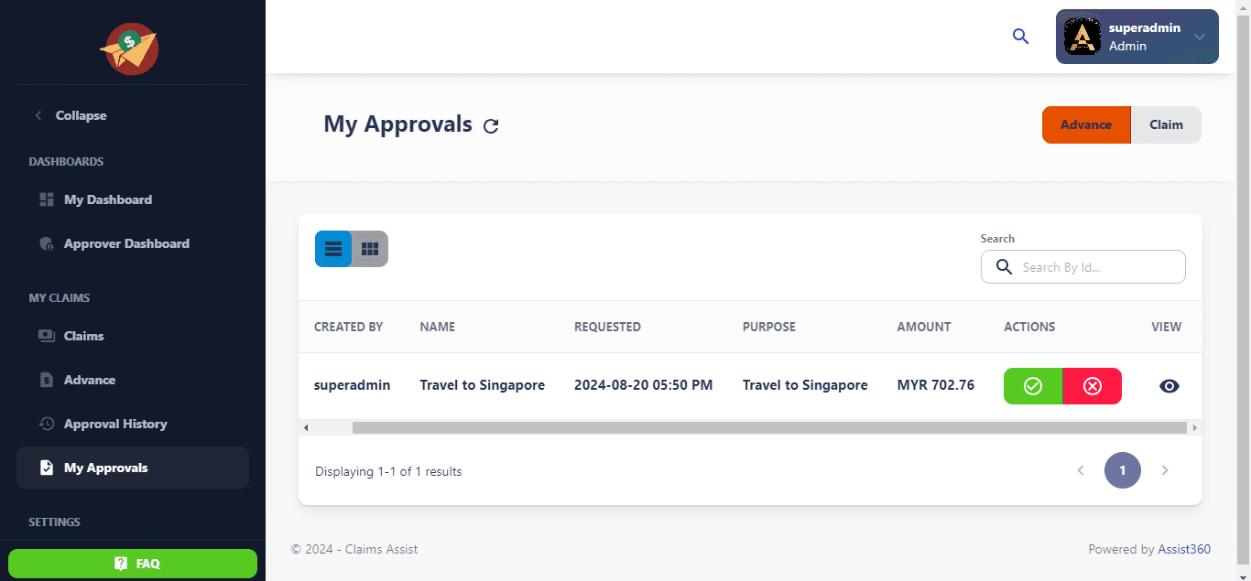Switch to the Claim tab

click(1166, 125)
